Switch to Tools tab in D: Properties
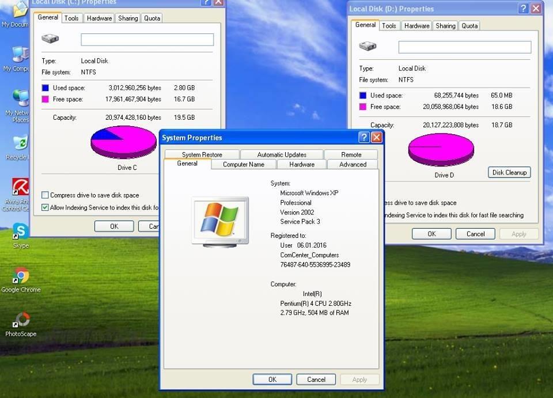The image size is (553, 398). [x=389, y=26]
